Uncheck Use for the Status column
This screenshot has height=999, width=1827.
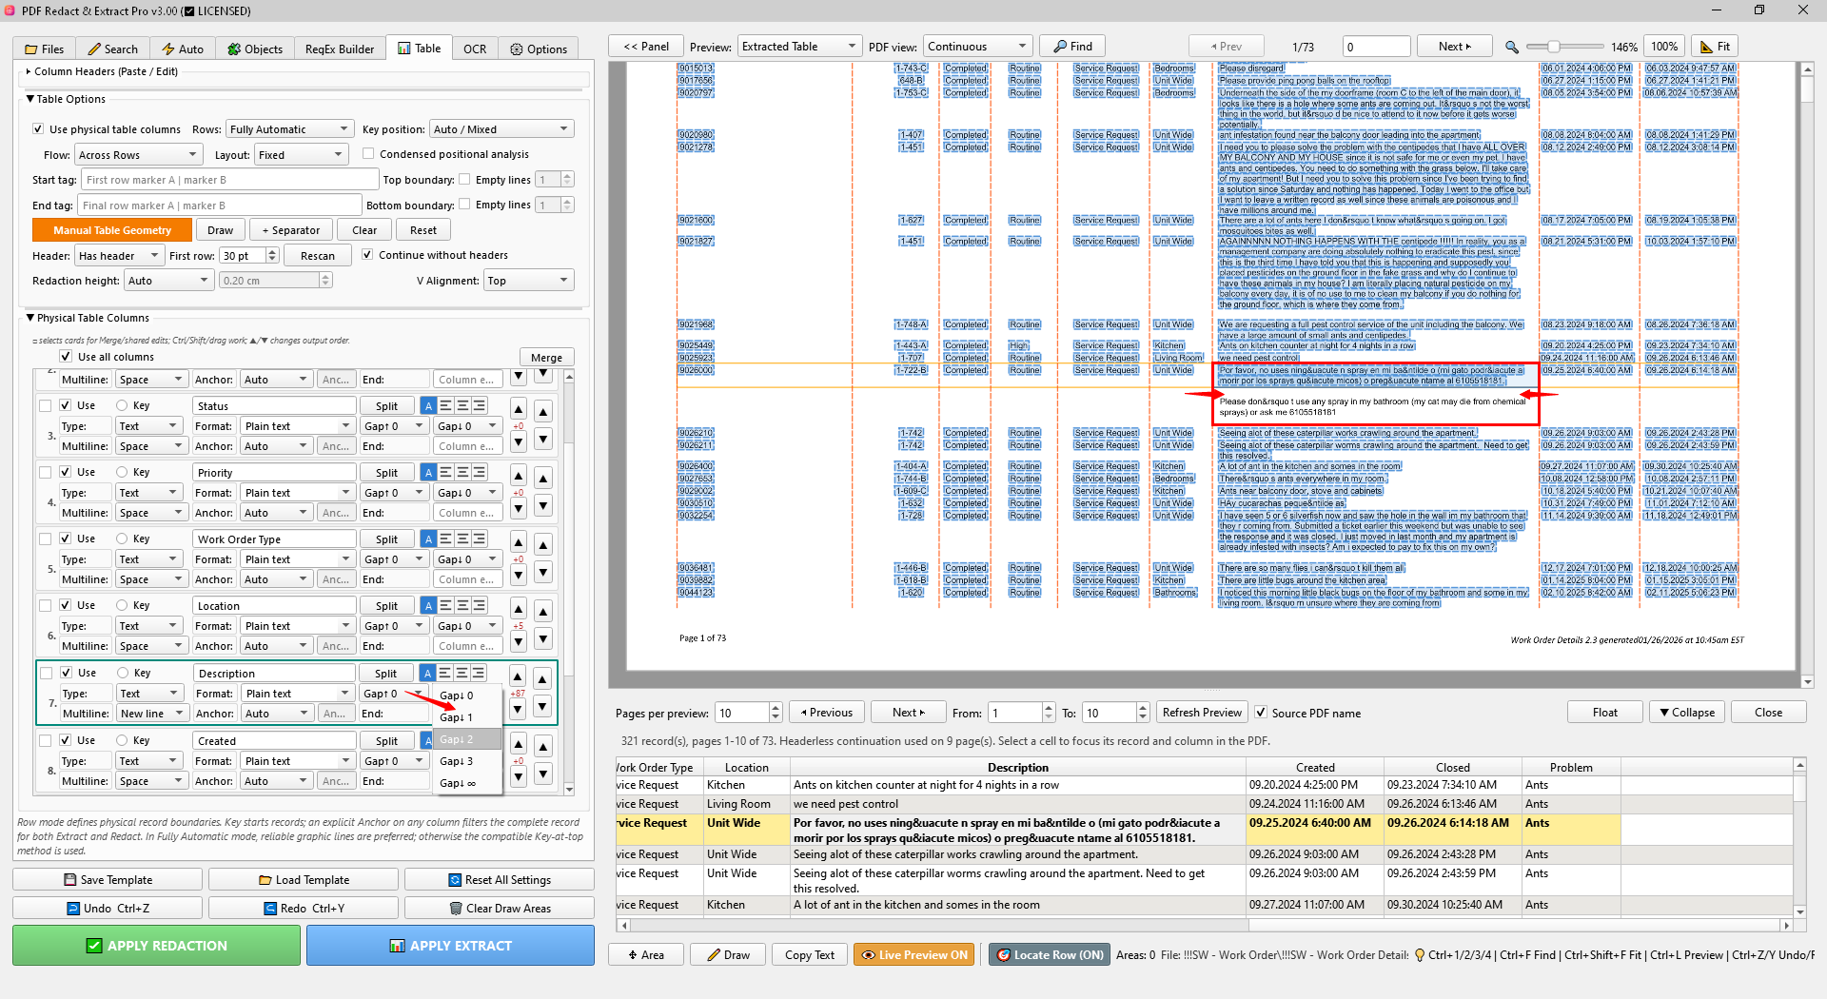[x=66, y=405]
